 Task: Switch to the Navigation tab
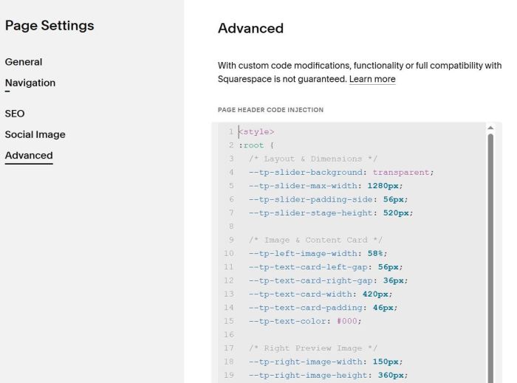point(30,83)
